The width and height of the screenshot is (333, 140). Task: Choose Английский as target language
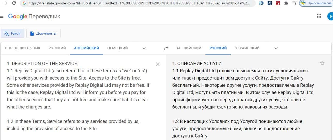pyautogui.click(x=189, y=48)
